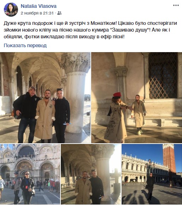This screenshot has height=206, width=182.
Task: Open the post options ellipsis menu
Action: (176, 5)
